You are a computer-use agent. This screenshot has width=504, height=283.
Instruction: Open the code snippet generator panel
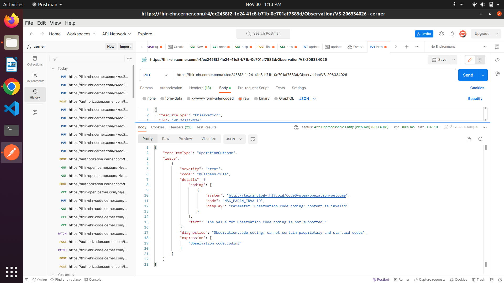[x=497, y=60]
